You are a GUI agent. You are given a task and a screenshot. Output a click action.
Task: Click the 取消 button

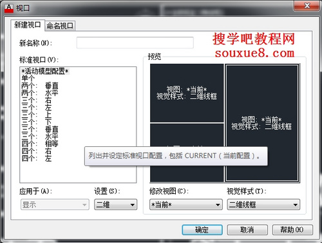coord(247,230)
